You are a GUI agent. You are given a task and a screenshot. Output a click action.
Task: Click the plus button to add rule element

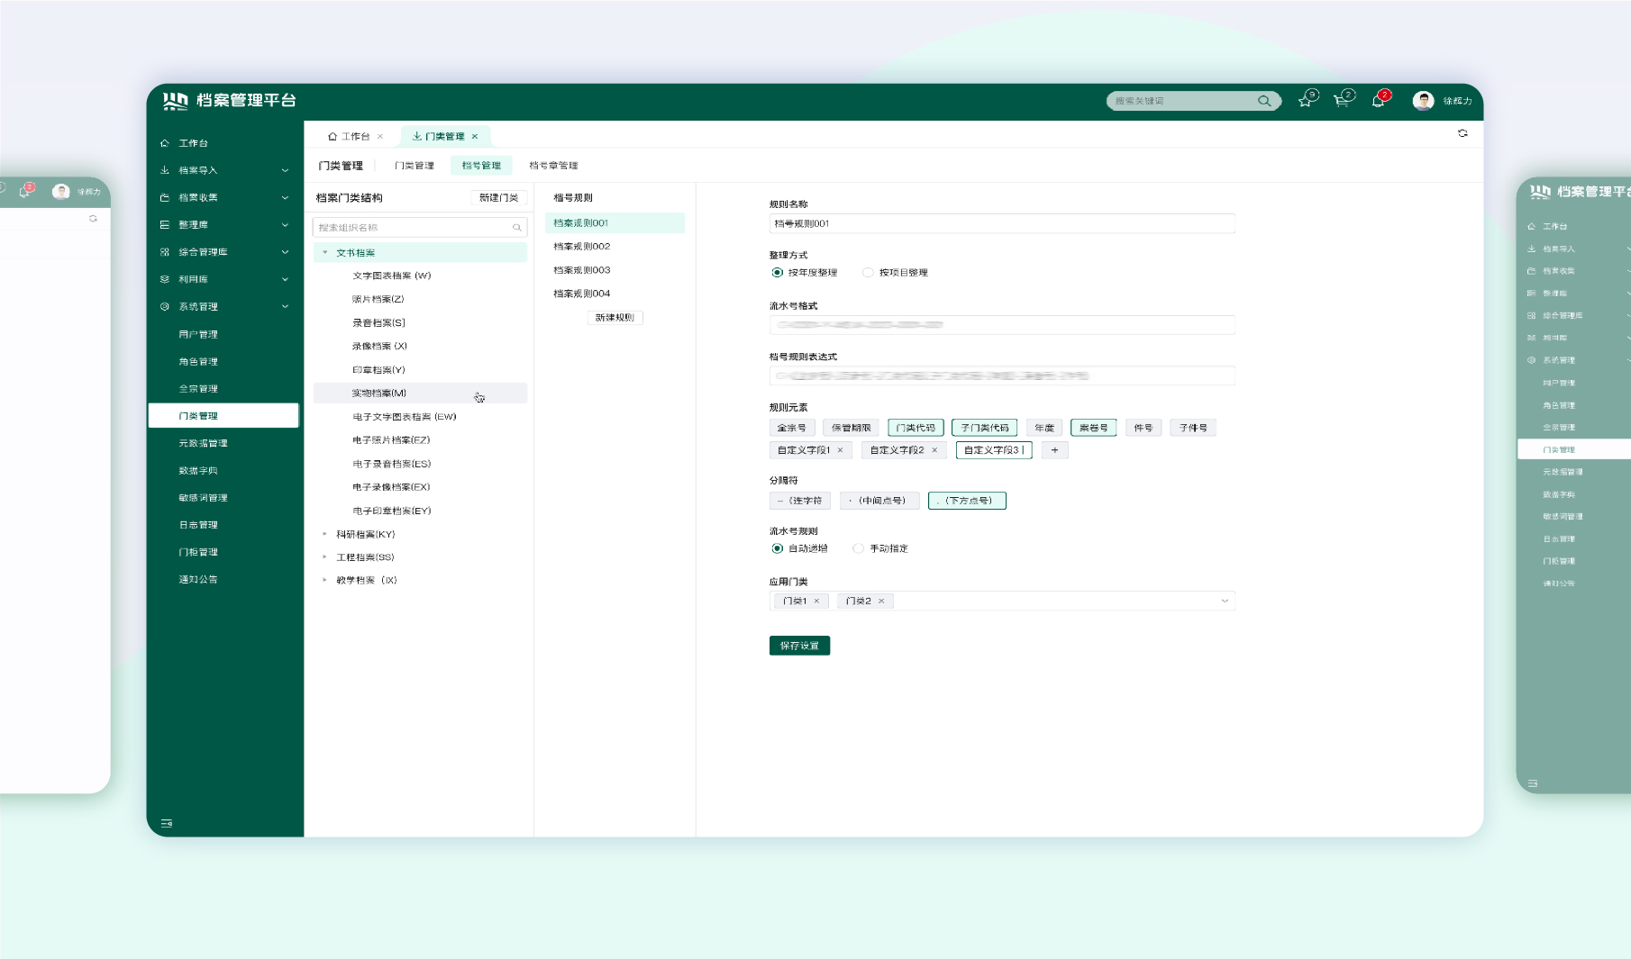(x=1054, y=450)
